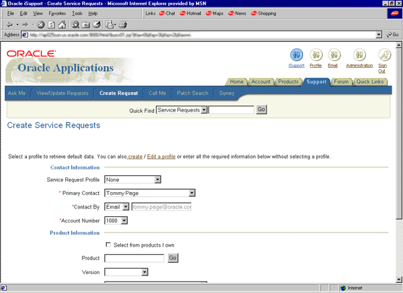
Task: Open the Primary Contact dropdown
Action: [192, 193]
